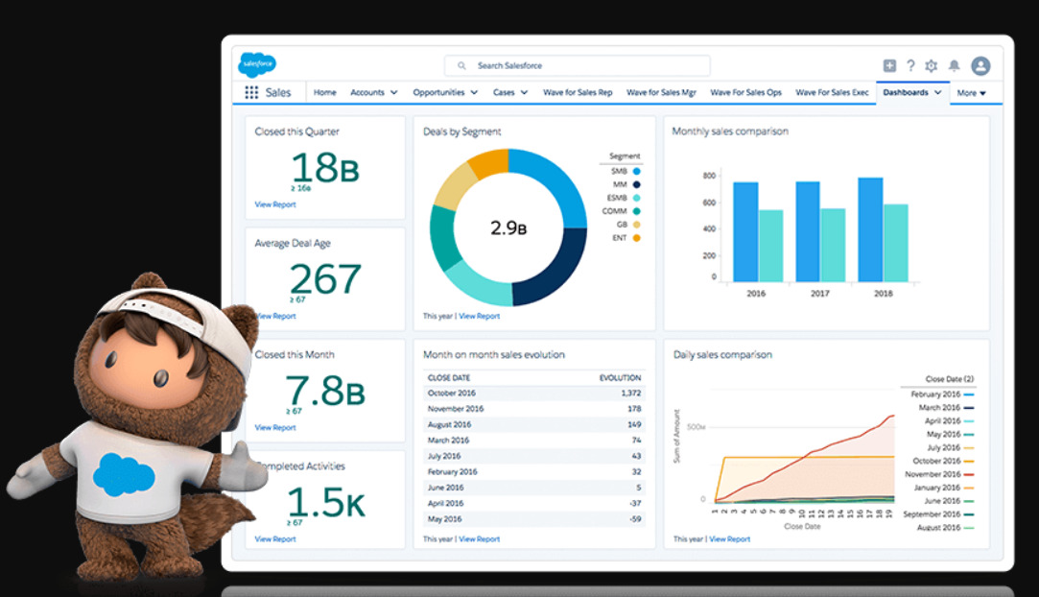Screen dimensions: 1039x597
Task: Select the July 2016 table row
Action: click(534, 457)
